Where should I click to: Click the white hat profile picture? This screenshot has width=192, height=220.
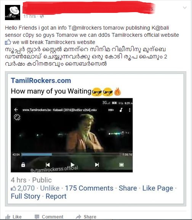(13, 13)
